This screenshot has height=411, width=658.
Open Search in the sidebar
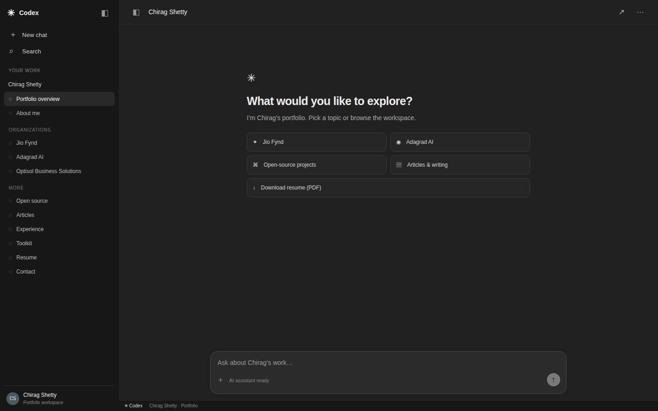pyautogui.click(x=59, y=51)
